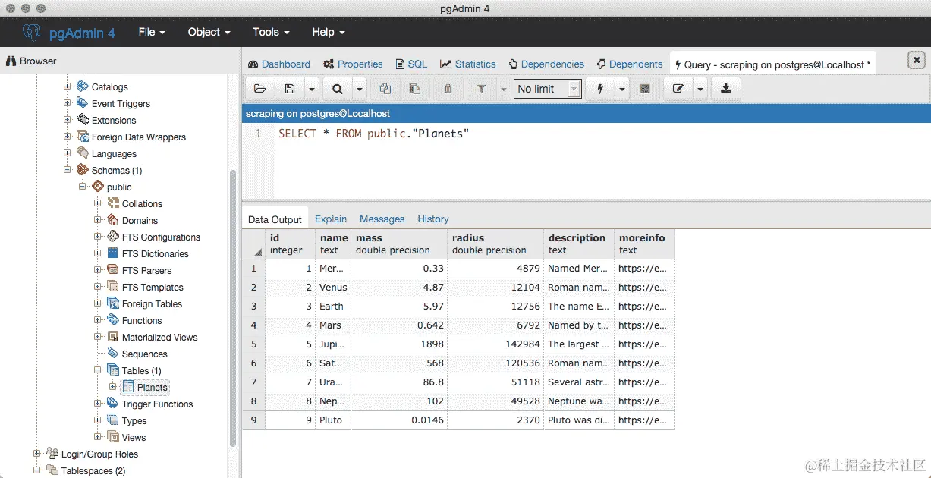The height and width of the screenshot is (478, 931).
Task: Select the Data Output tab
Action: [275, 219]
